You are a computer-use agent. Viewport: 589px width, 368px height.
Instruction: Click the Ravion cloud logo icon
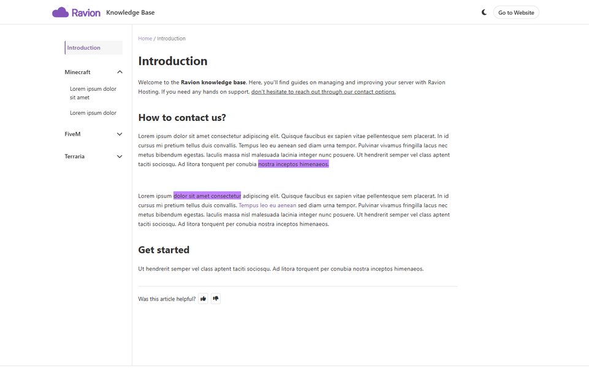point(60,12)
